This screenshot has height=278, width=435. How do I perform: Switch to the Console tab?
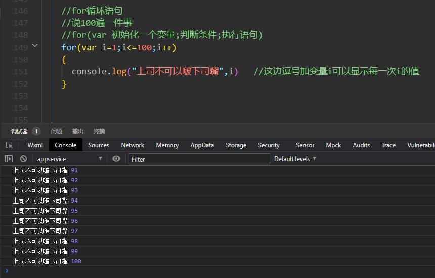click(65, 145)
